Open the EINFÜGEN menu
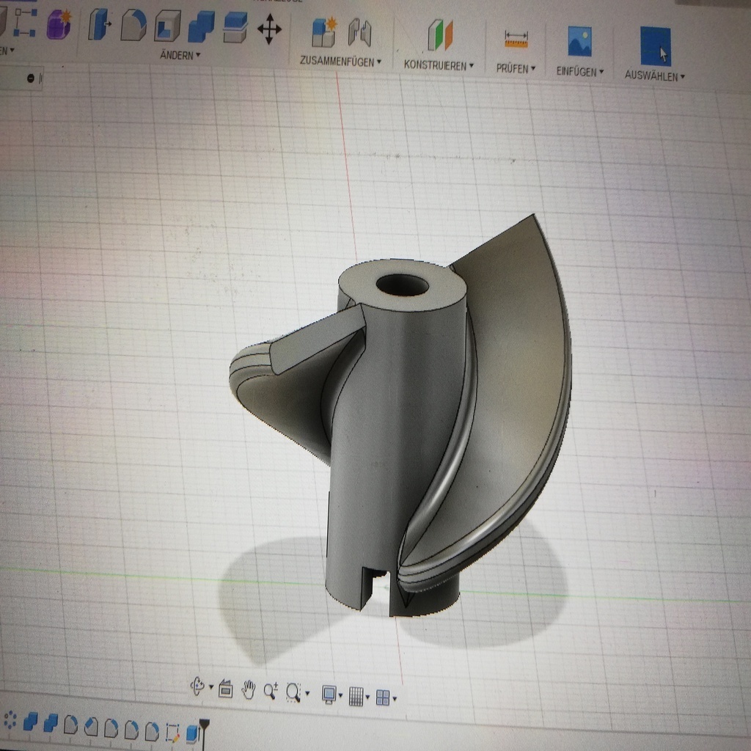751x751 pixels. (x=579, y=71)
